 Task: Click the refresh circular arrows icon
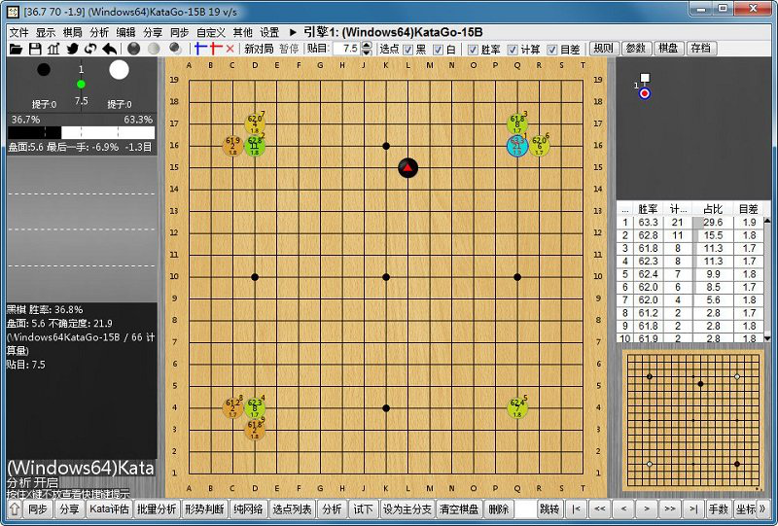(89, 49)
